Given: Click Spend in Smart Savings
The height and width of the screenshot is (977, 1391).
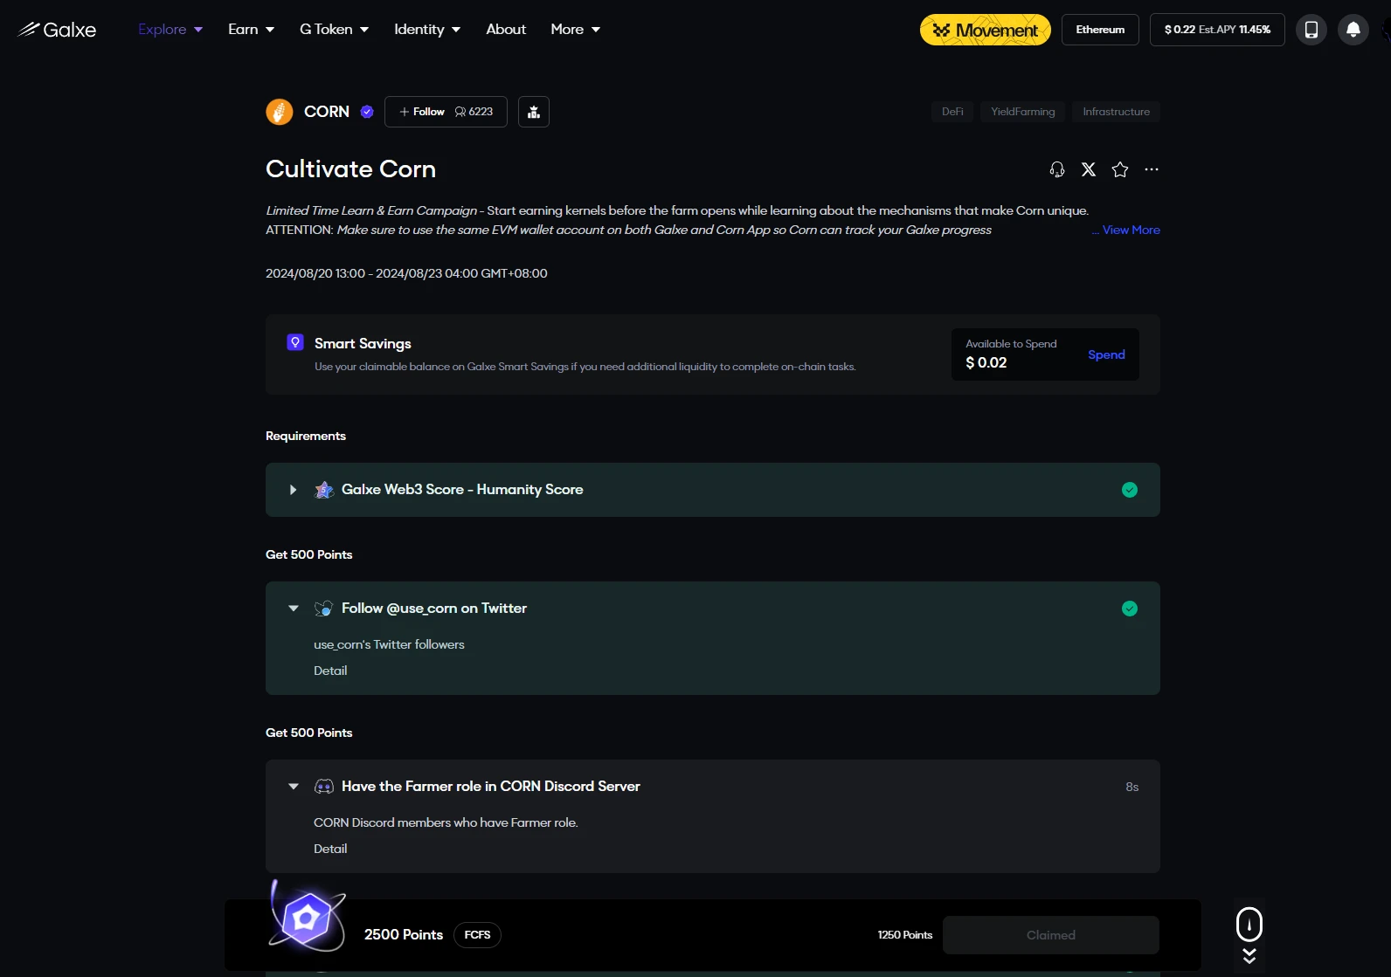Looking at the screenshot, I should pyautogui.click(x=1105, y=354).
